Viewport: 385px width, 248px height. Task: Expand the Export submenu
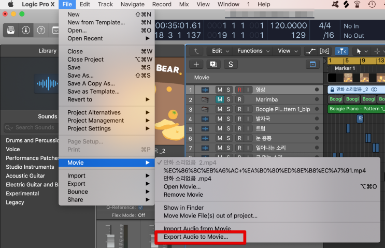107,184
